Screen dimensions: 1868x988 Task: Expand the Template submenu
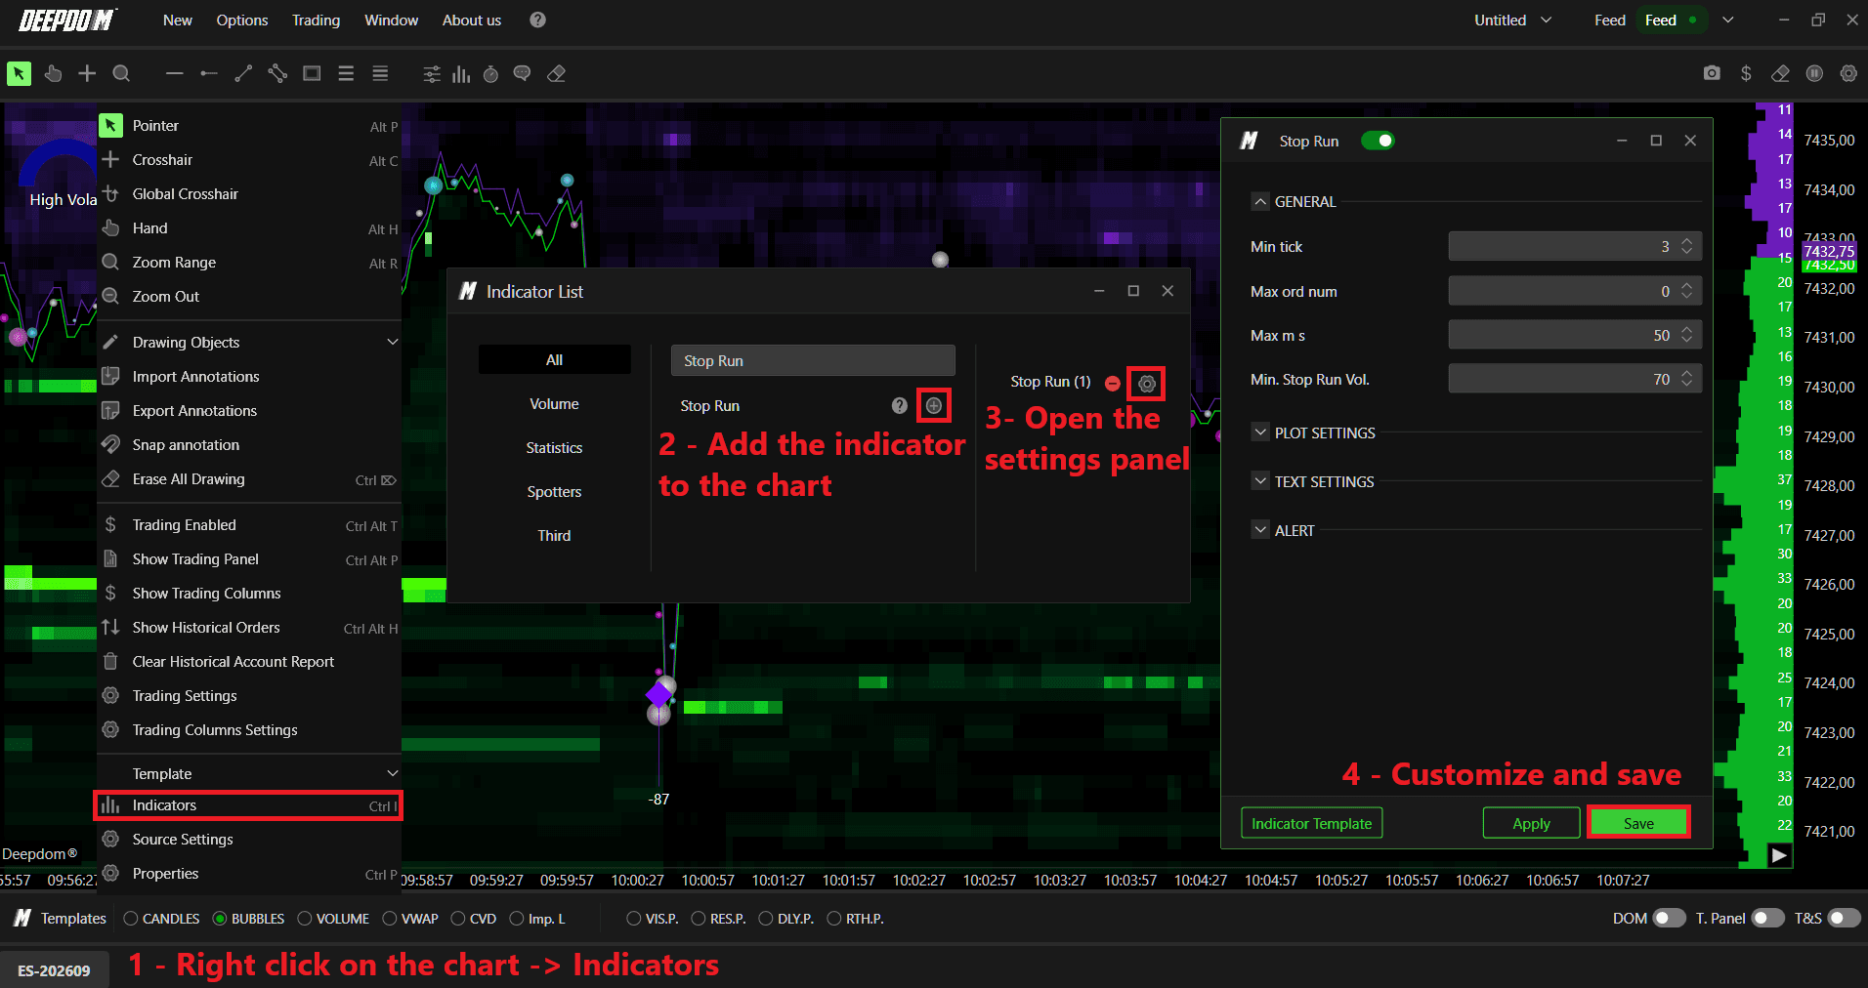(393, 773)
